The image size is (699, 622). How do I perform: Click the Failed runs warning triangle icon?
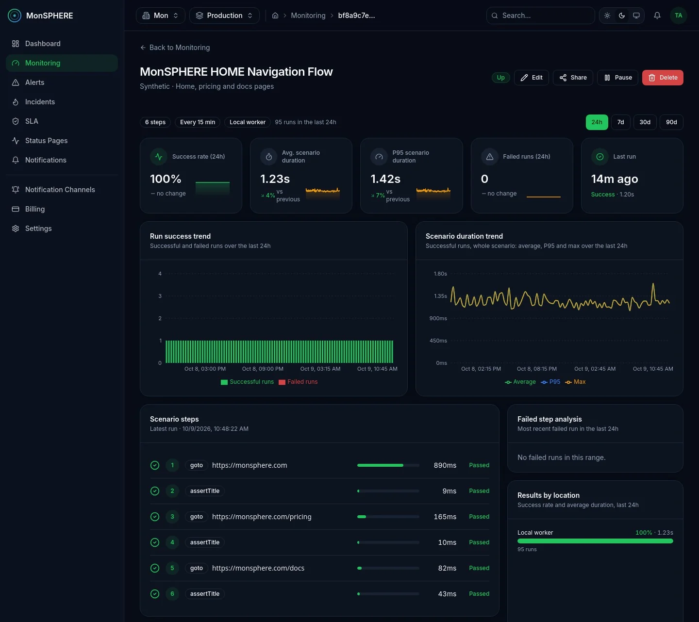tap(489, 157)
